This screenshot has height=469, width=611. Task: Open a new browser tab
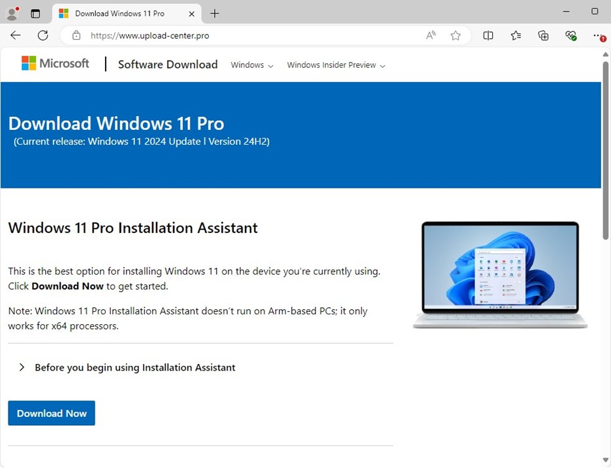pos(214,14)
